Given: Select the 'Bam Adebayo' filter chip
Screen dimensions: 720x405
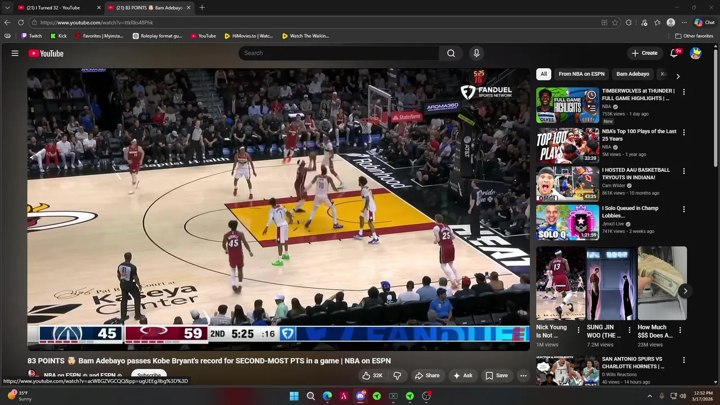Looking at the screenshot, I should 633,74.
